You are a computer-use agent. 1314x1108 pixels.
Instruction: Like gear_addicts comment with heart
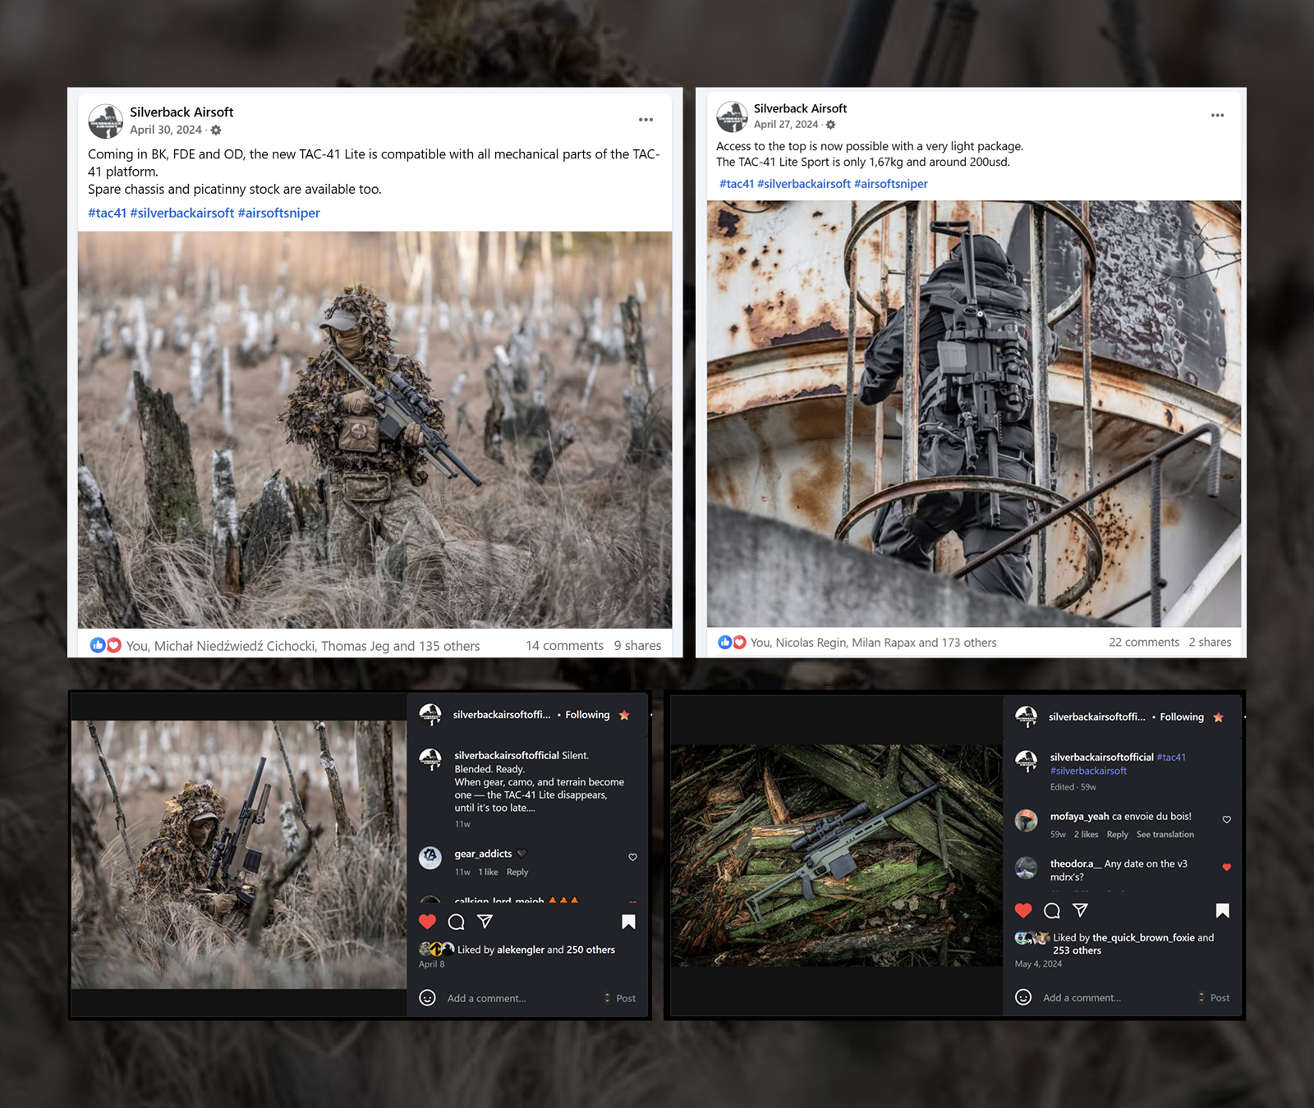(632, 858)
